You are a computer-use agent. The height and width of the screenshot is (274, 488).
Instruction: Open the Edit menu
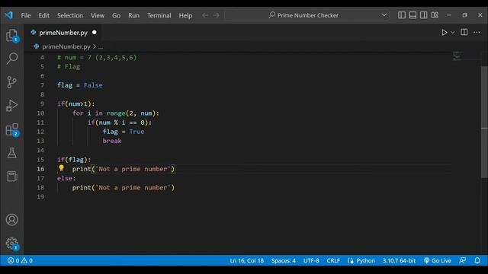click(44, 15)
